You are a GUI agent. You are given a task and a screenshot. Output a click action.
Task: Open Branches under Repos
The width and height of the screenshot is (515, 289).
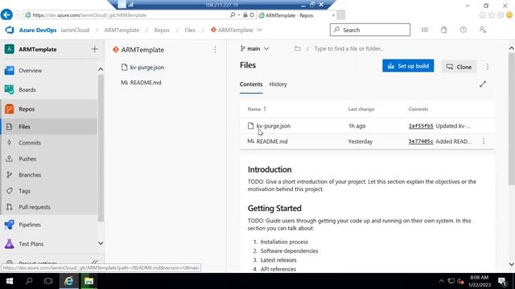click(x=30, y=175)
